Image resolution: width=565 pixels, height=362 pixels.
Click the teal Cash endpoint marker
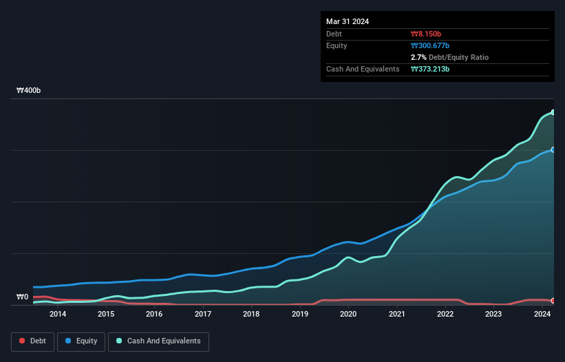pos(553,112)
